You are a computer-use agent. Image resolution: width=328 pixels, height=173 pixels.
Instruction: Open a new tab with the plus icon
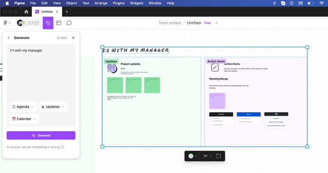[67, 12]
